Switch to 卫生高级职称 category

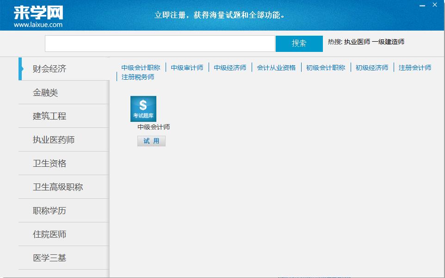point(64,187)
